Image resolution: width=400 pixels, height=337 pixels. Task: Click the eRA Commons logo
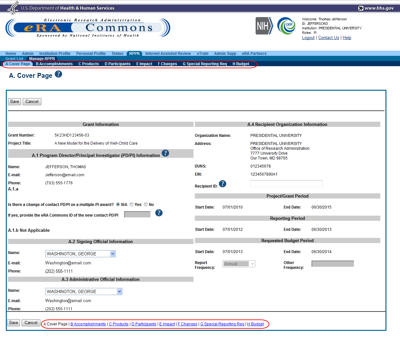88,28
